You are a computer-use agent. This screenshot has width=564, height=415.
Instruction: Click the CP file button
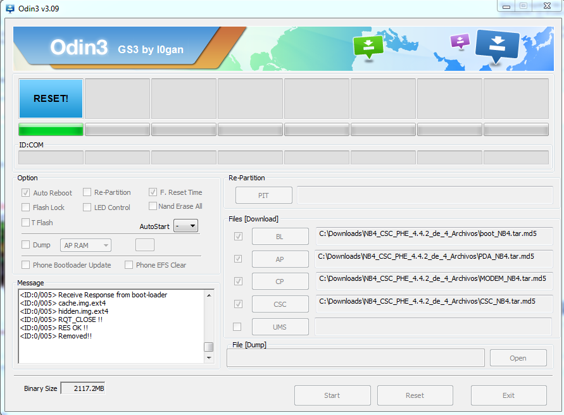(x=280, y=282)
